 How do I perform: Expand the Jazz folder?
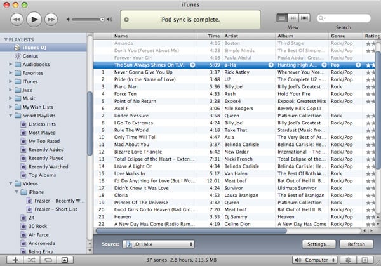coord(10,90)
